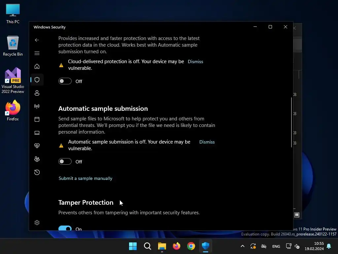The width and height of the screenshot is (338, 254).
Task: Open File Explorer from taskbar
Action: point(162,246)
